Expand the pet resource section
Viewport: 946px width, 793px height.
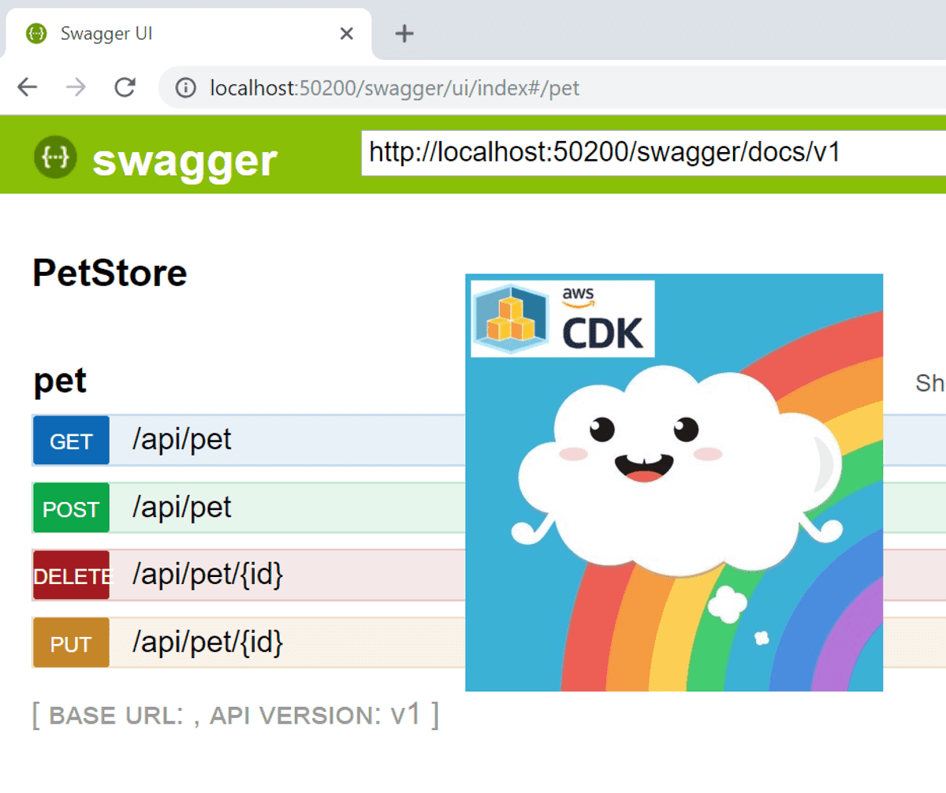tap(60, 381)
